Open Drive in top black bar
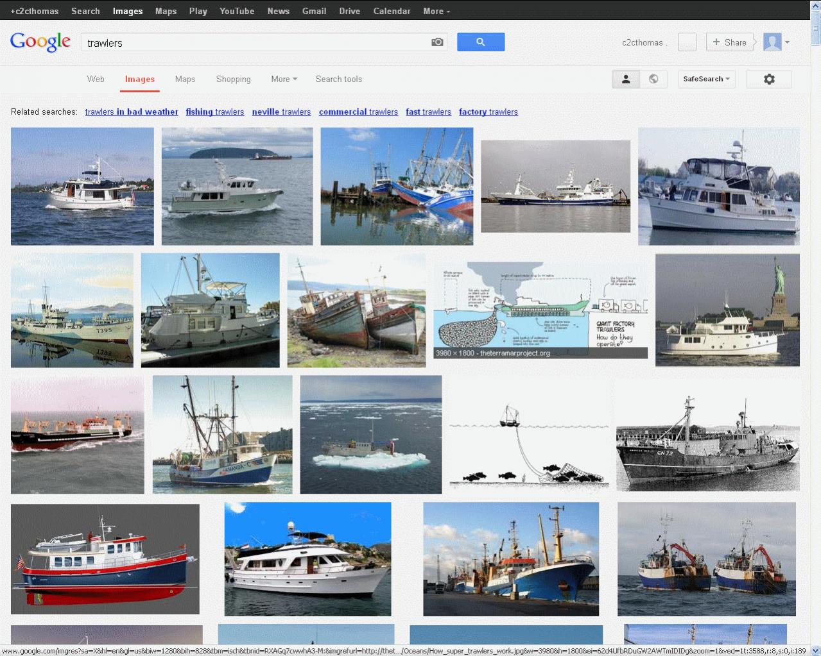Image resolution: width=821 pixels, height=656 pixels. pos(350,11)
